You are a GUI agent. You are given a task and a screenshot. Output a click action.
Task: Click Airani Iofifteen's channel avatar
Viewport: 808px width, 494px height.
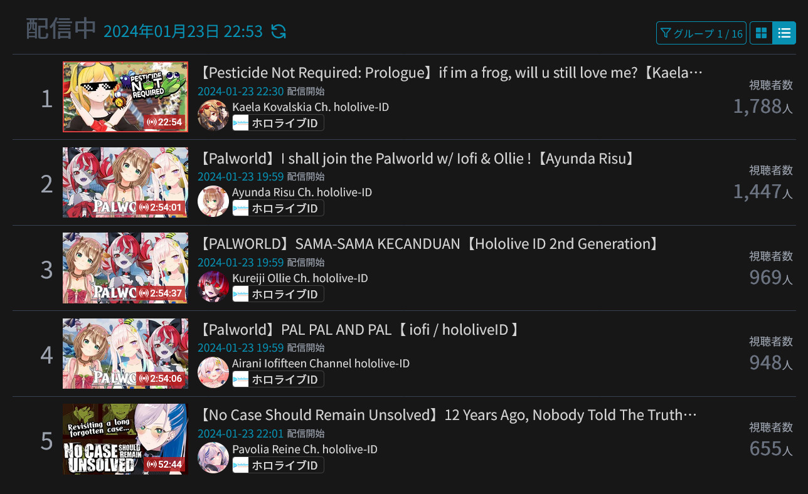click(213, 372)
